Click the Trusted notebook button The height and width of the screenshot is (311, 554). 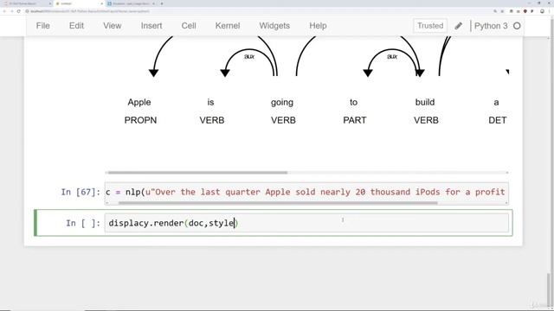coord(430,26)
